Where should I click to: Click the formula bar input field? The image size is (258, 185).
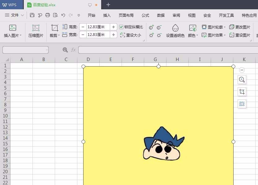point(168,50)
